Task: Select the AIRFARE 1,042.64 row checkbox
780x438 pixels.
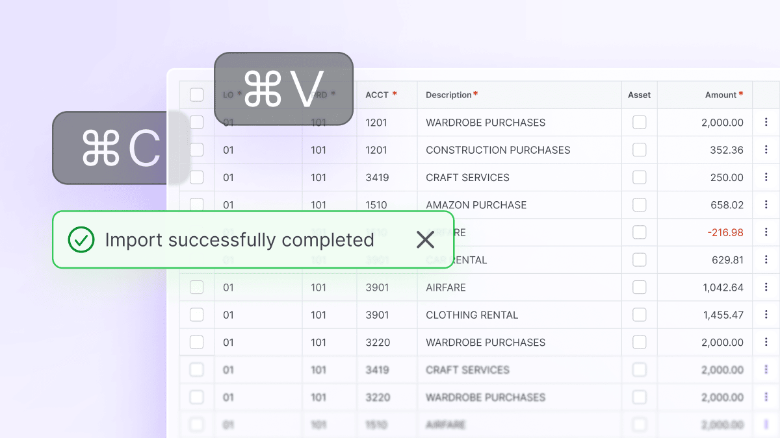Action: (x=196, y=287)
